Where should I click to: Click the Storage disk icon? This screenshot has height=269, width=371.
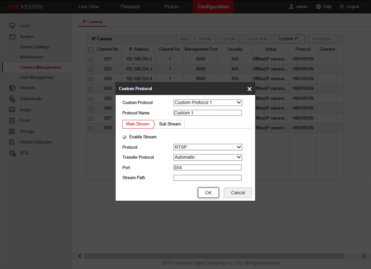point(12,131)
